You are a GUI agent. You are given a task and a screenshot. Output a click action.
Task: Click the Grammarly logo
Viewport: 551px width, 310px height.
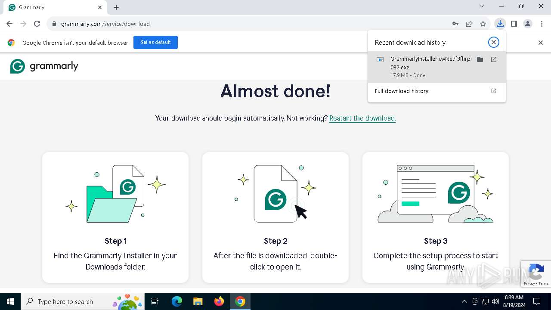44,66
